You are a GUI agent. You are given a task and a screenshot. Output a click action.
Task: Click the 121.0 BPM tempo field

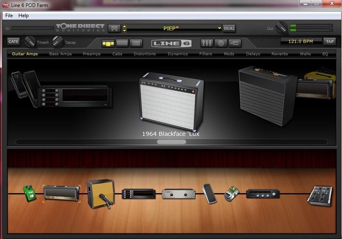301,41
